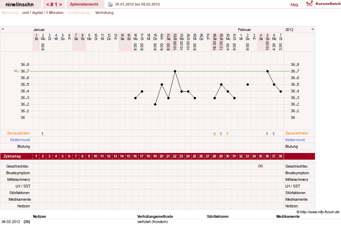341x230 pixels.
Task: Click the right-side Zervixschleim label
Action: pyautogui.click(x=297, y=133)
